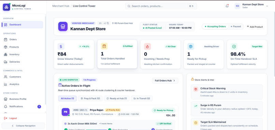
Task: Open Full Orders Hub
Action: pyautogui.click(x=165, y=81)
